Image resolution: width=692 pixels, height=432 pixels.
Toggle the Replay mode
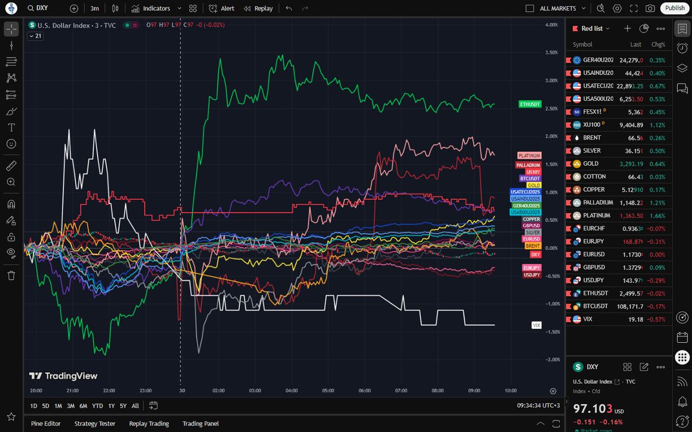click(258, 9)
